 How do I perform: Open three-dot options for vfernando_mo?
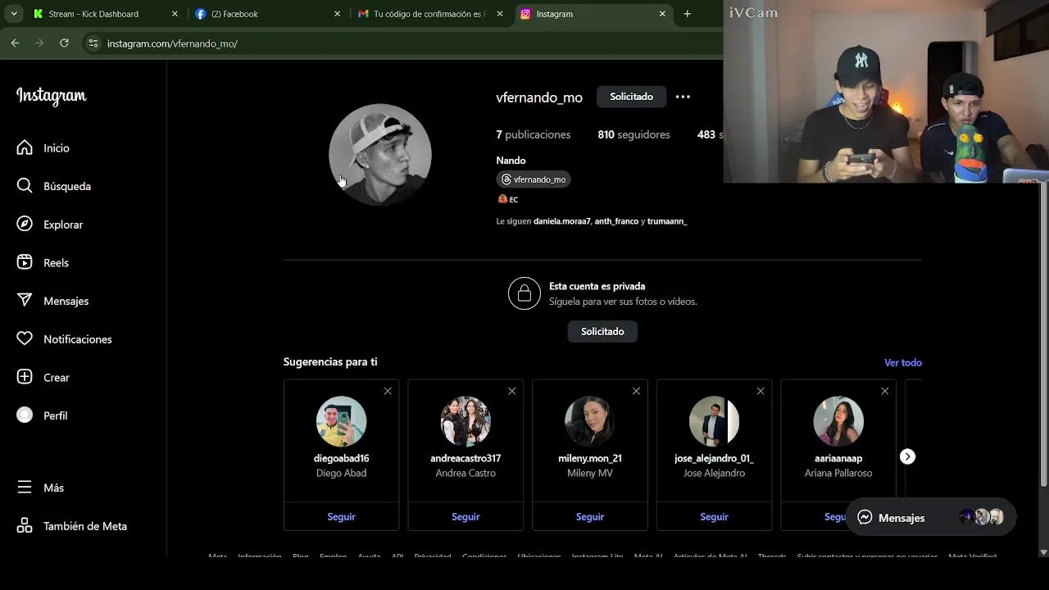pyautogui.click(x=683, y=97)
